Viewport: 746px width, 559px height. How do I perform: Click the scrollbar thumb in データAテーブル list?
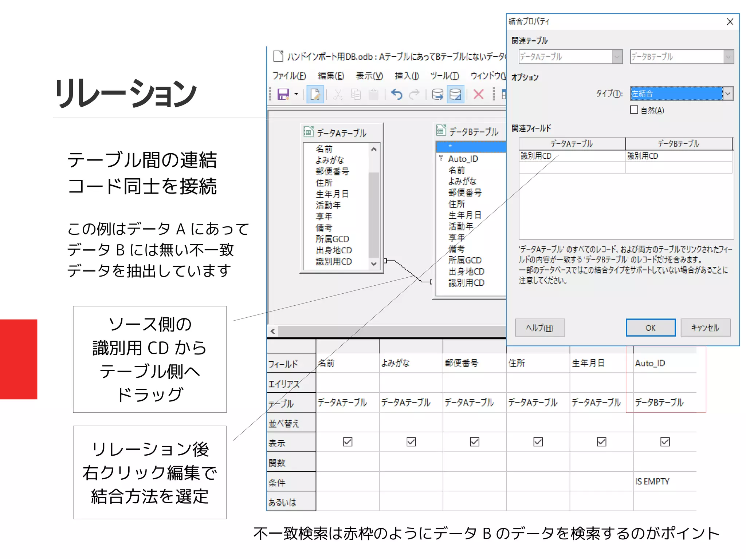point(374,214)
